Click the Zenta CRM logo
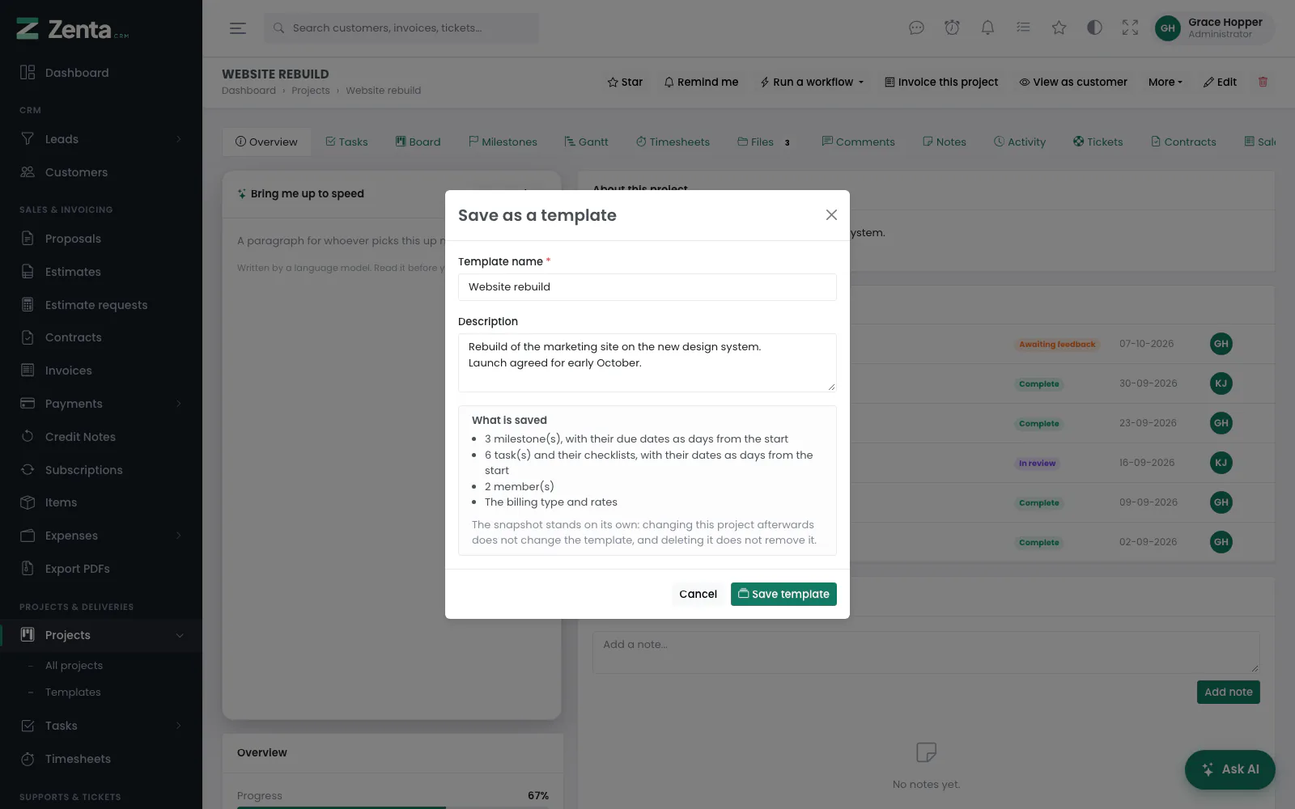 click(73, 29)
